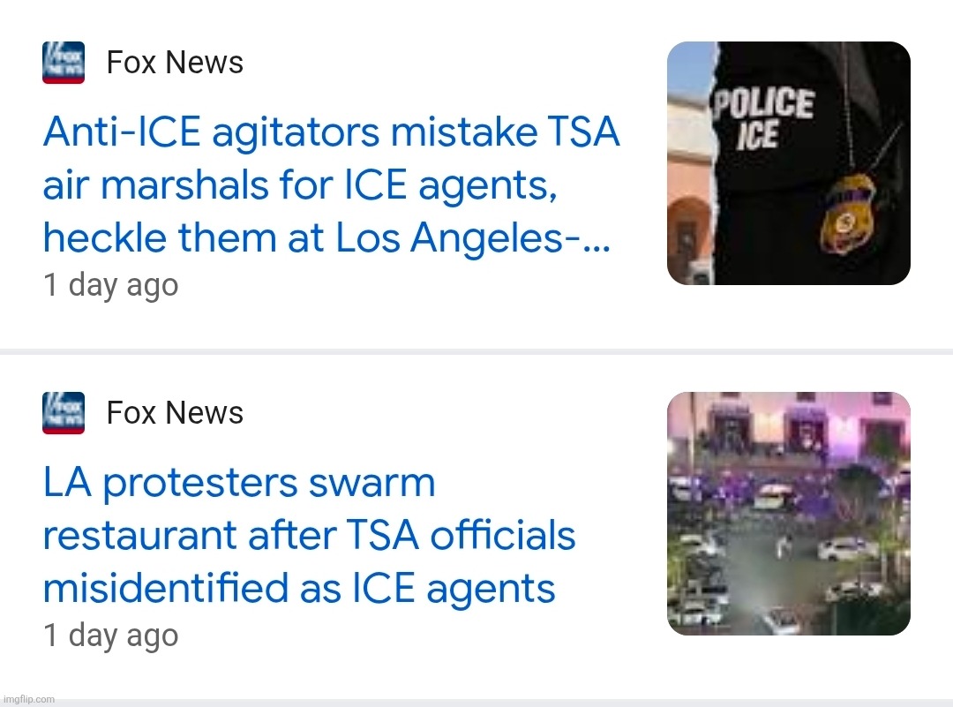Open the "LA protesters swarm" headline line

(x=239, y=484)
